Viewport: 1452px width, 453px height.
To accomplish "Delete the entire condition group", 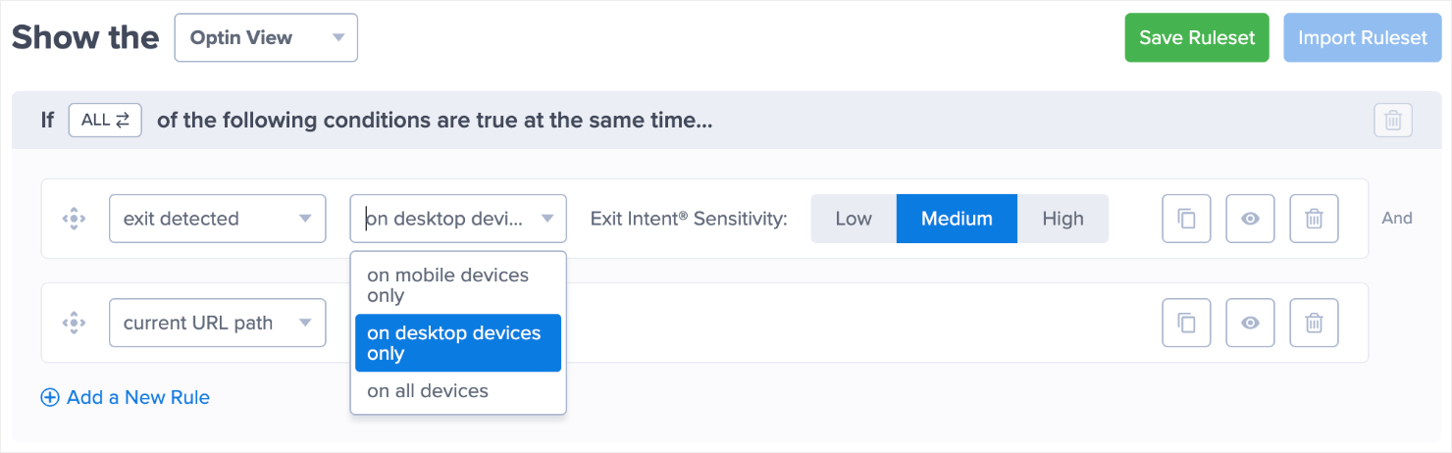I will 1392,121.
